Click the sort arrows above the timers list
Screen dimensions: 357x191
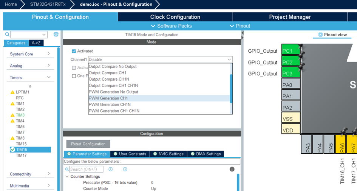[x=30, y=87]
